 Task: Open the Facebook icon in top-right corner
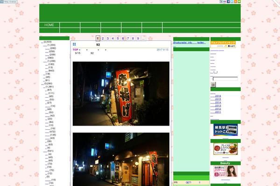pyautogui.click(x=228, y=1)
